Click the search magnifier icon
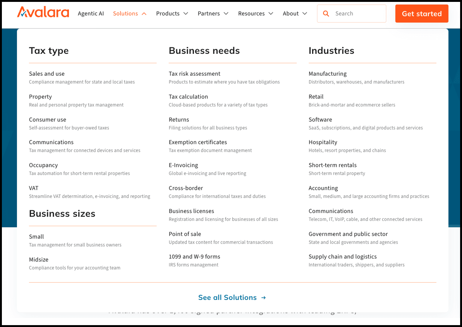Screen dimensions: 462x327 coord(326,13)
